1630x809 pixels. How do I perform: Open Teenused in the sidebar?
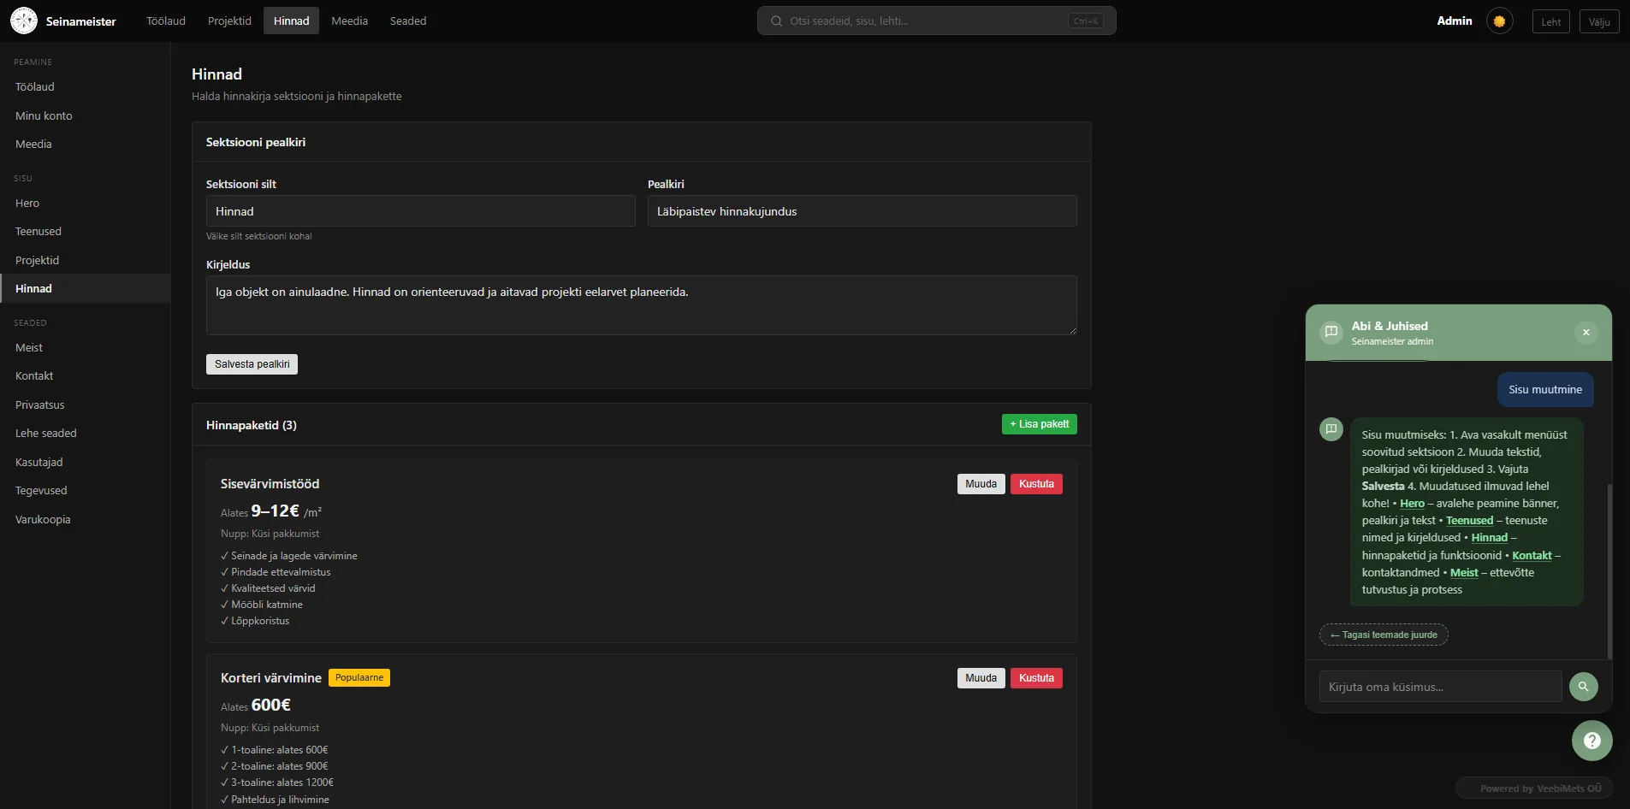[x=39, y=232]
